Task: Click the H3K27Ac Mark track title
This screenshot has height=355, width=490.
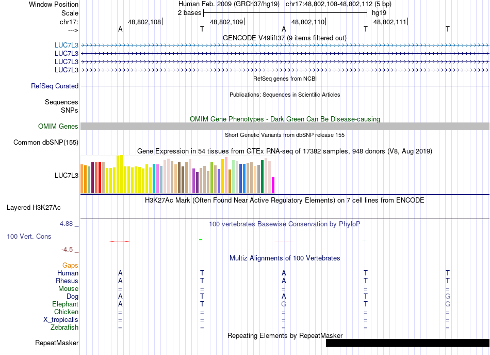Action: tap(285, 200)
